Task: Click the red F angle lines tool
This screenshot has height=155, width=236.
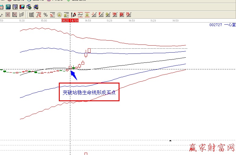Action: click(x=101, y=15)
